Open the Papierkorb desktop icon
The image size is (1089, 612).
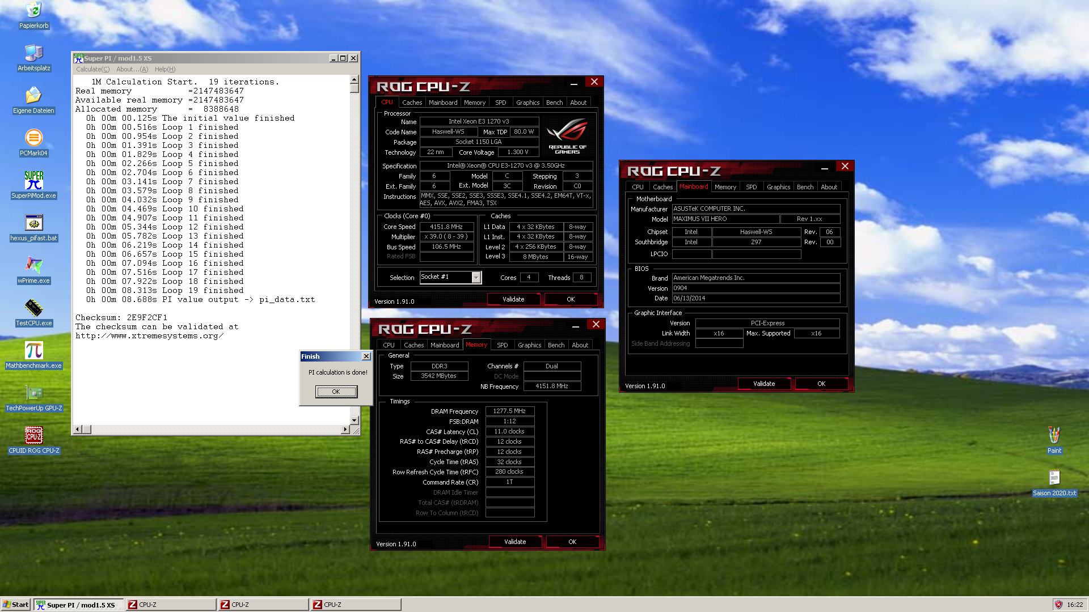(x=33, y=15)
